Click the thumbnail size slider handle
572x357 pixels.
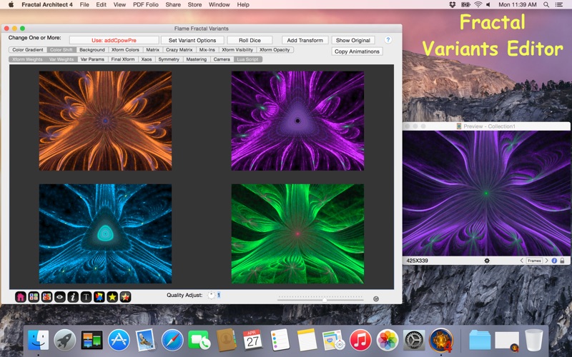pyautogui.click(x=325, y=299)
